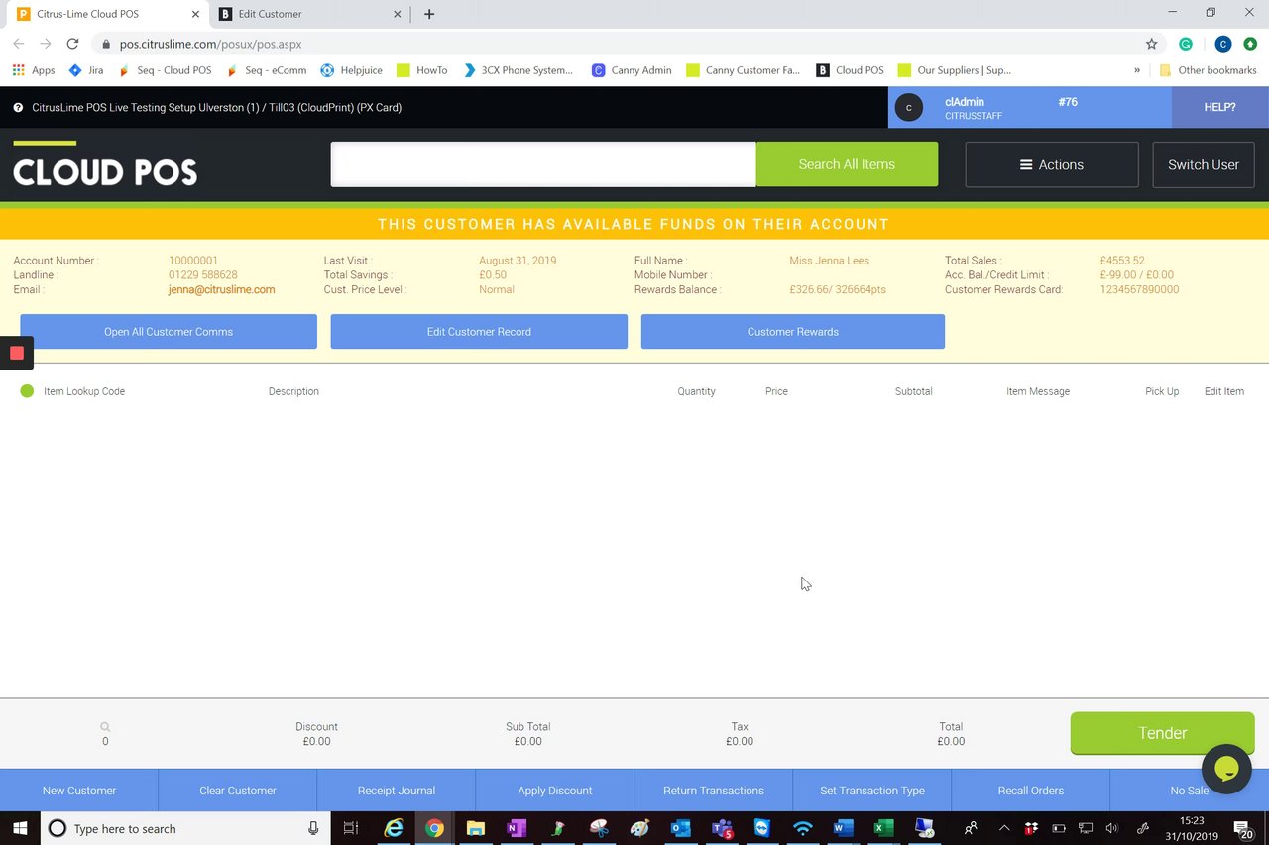The height and width of the screenshot is (845, 1269).
Task: Open Excel from the taskbar
Action: point(883,828)
